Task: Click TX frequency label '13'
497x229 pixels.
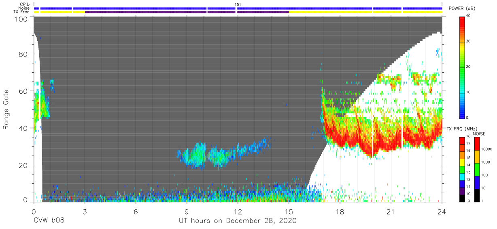Action: (469, 172)
